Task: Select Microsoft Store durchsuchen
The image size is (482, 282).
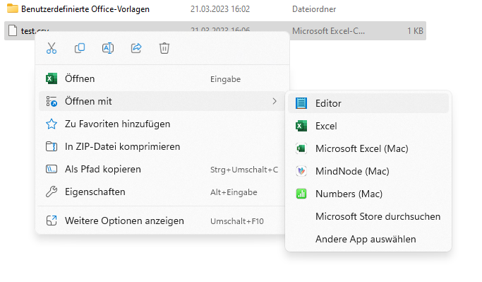Action: click(368, 216)
